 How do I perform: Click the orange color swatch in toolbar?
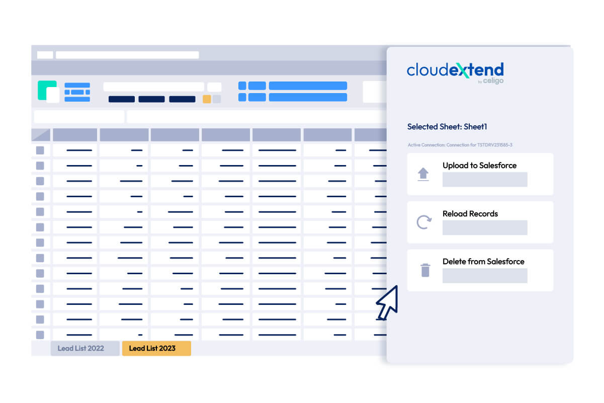207,99
